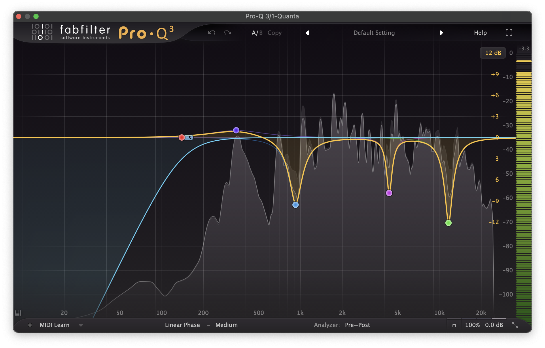Click the undo arrow icon
The image size is (545, 348).
[x=212, y=32]
